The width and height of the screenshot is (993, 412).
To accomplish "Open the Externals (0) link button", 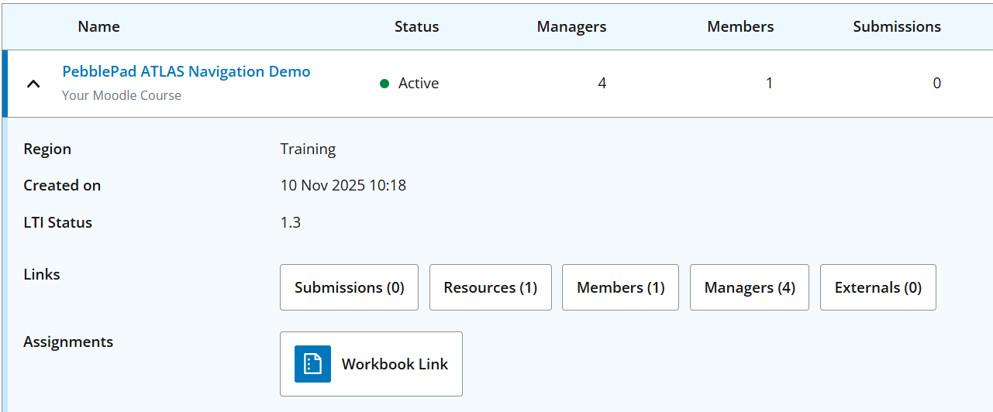I will point(878,287).
